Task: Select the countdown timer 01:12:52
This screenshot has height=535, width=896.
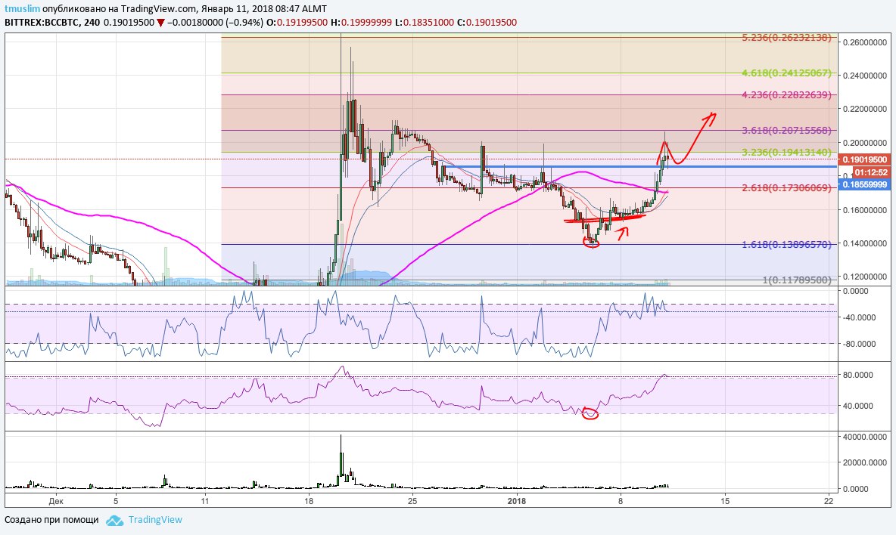Action: coord(872,172)
